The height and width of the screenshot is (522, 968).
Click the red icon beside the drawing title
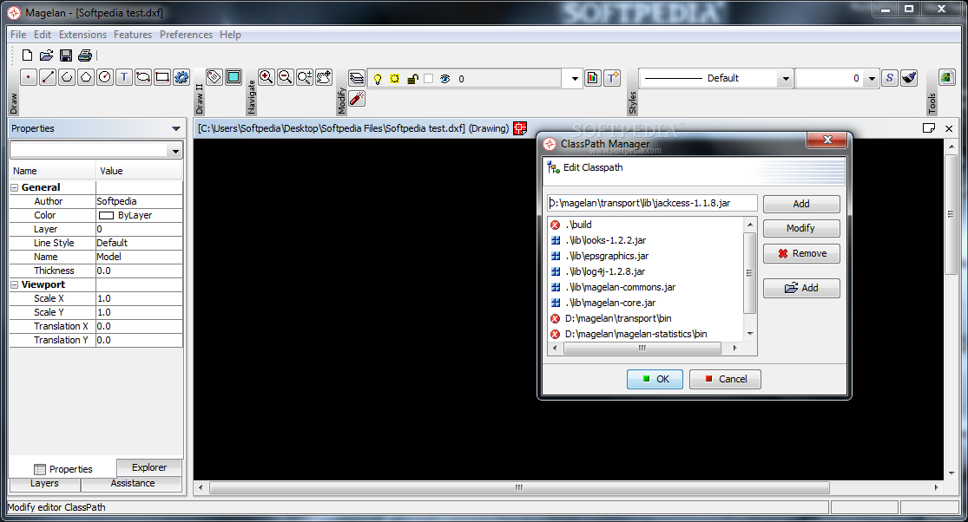[x=520, y=128]
